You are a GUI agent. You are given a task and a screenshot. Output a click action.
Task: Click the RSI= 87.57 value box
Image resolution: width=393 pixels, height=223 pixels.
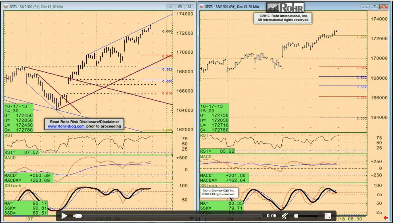(21, 152)
